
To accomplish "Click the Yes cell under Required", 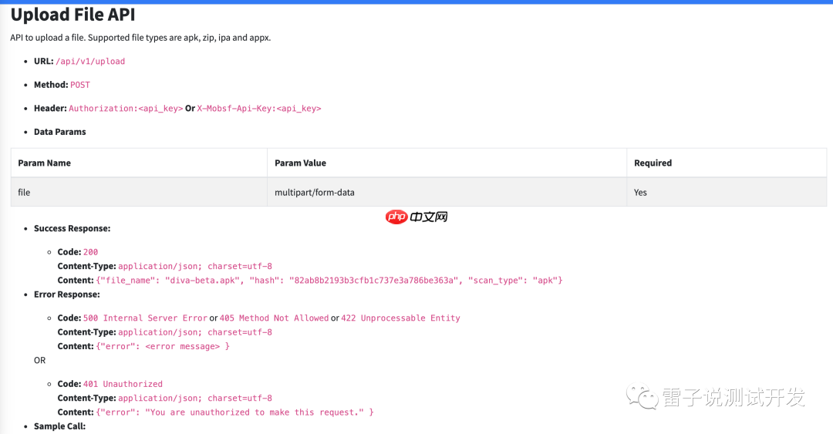I will 640,193.
